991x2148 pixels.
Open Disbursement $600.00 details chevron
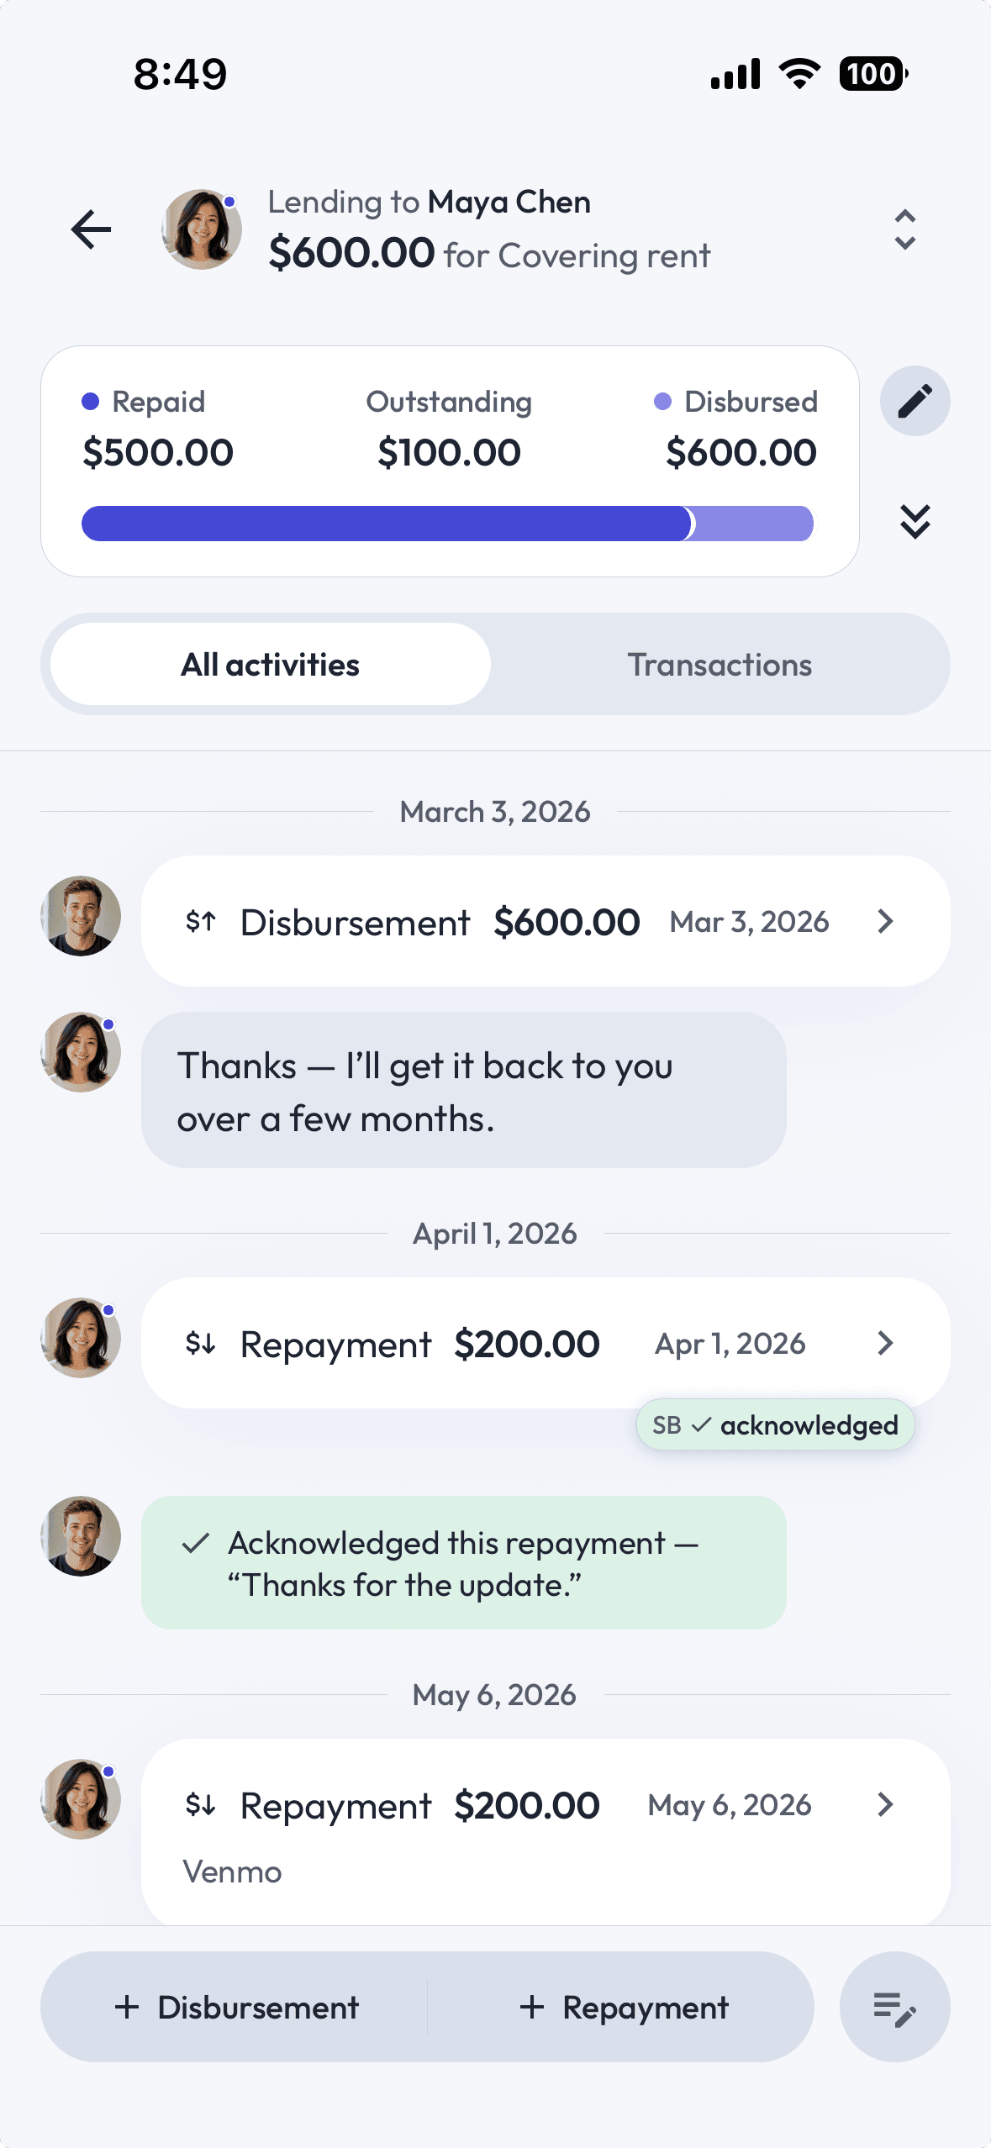[884, 921]
